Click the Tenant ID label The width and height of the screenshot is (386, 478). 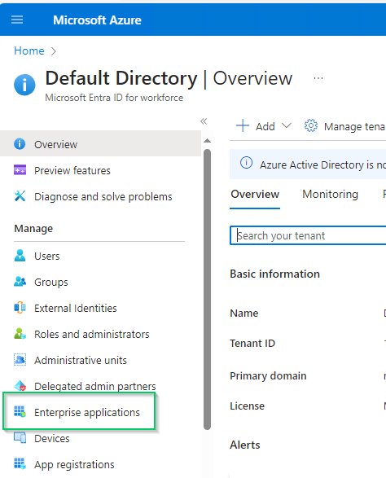click(252, 344)
